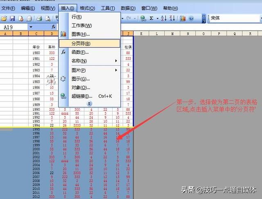Choose 图表(H)... from Insert menu

click(90, 34)
